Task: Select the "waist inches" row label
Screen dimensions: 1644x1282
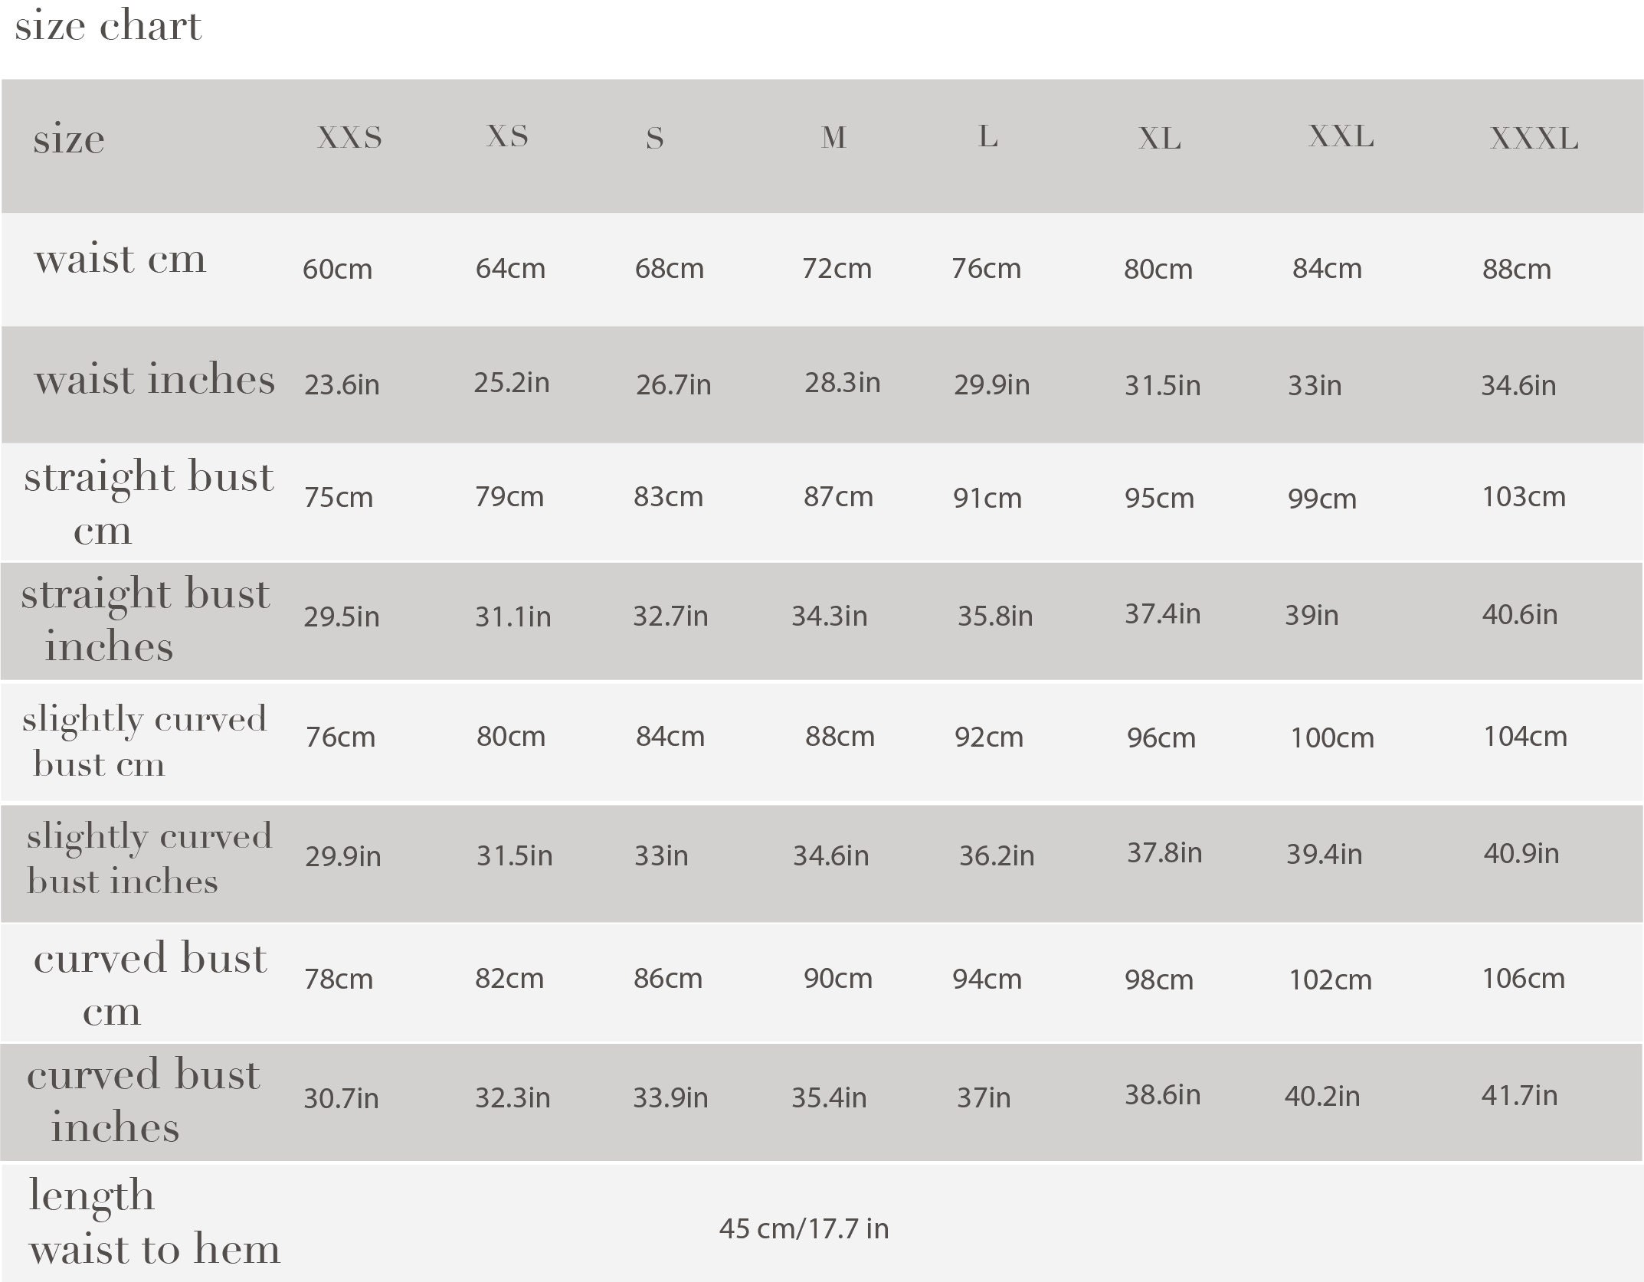Action: click(x=155, y=379)
